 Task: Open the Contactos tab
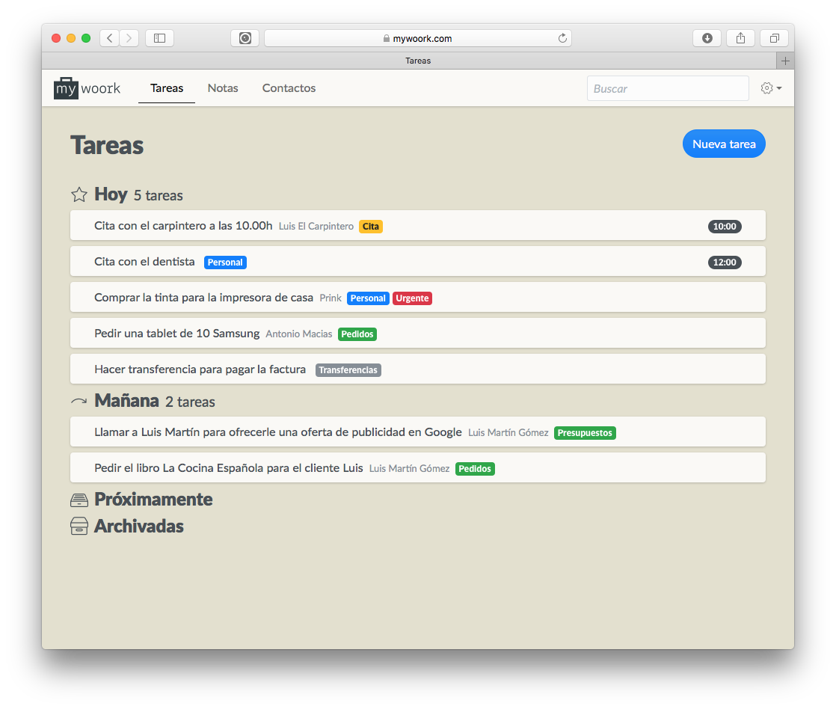[x=289, y=88]
